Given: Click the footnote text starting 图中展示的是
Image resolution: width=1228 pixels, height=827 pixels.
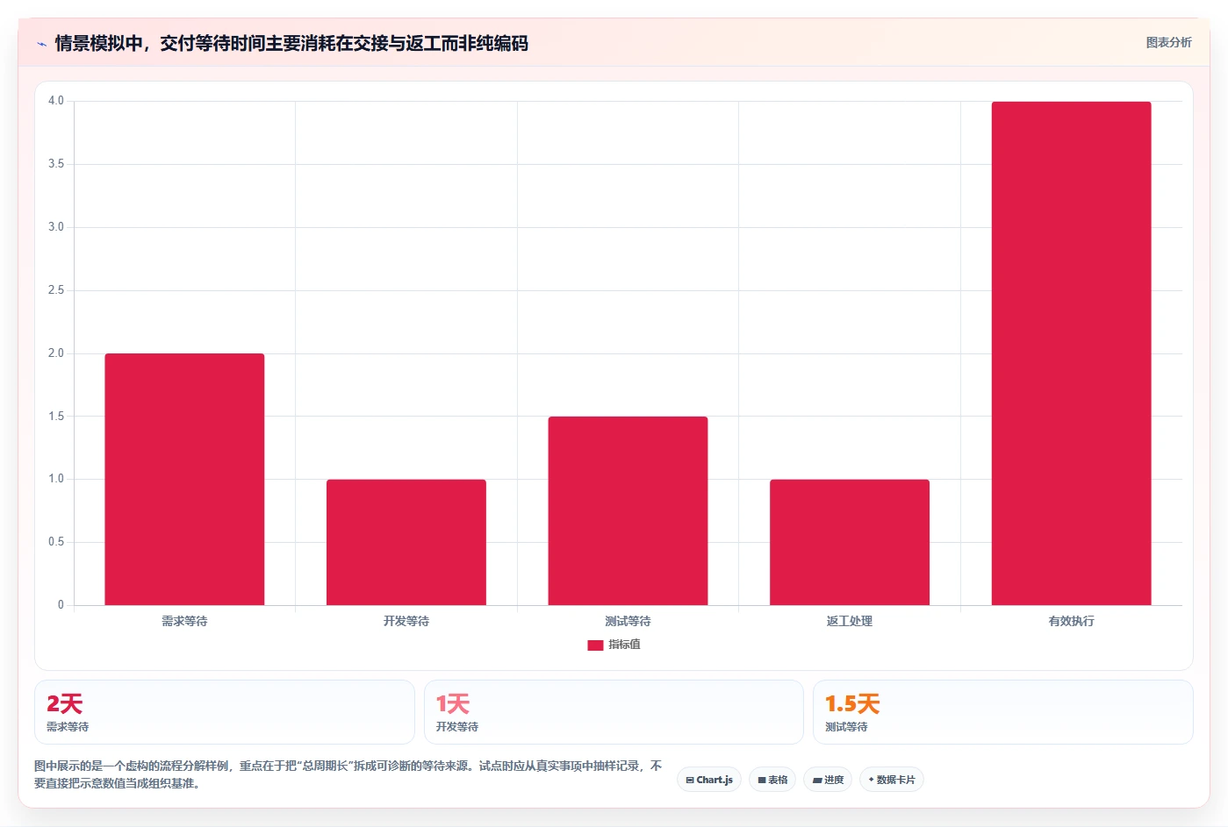Looking at the screenshot, I should coord(348,774).
